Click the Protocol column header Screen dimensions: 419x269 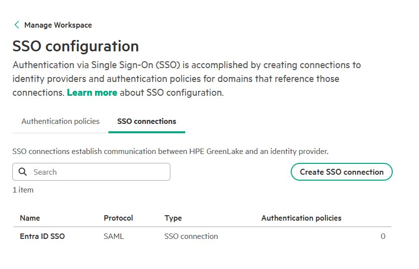(x=118, y=218)
